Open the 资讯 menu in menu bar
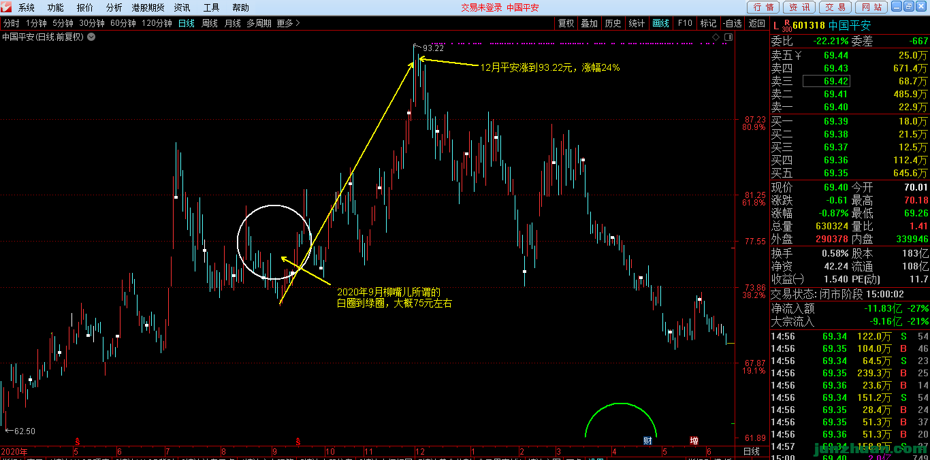The height and width of the screenshot is (460, 930). [x=182, y=7]
